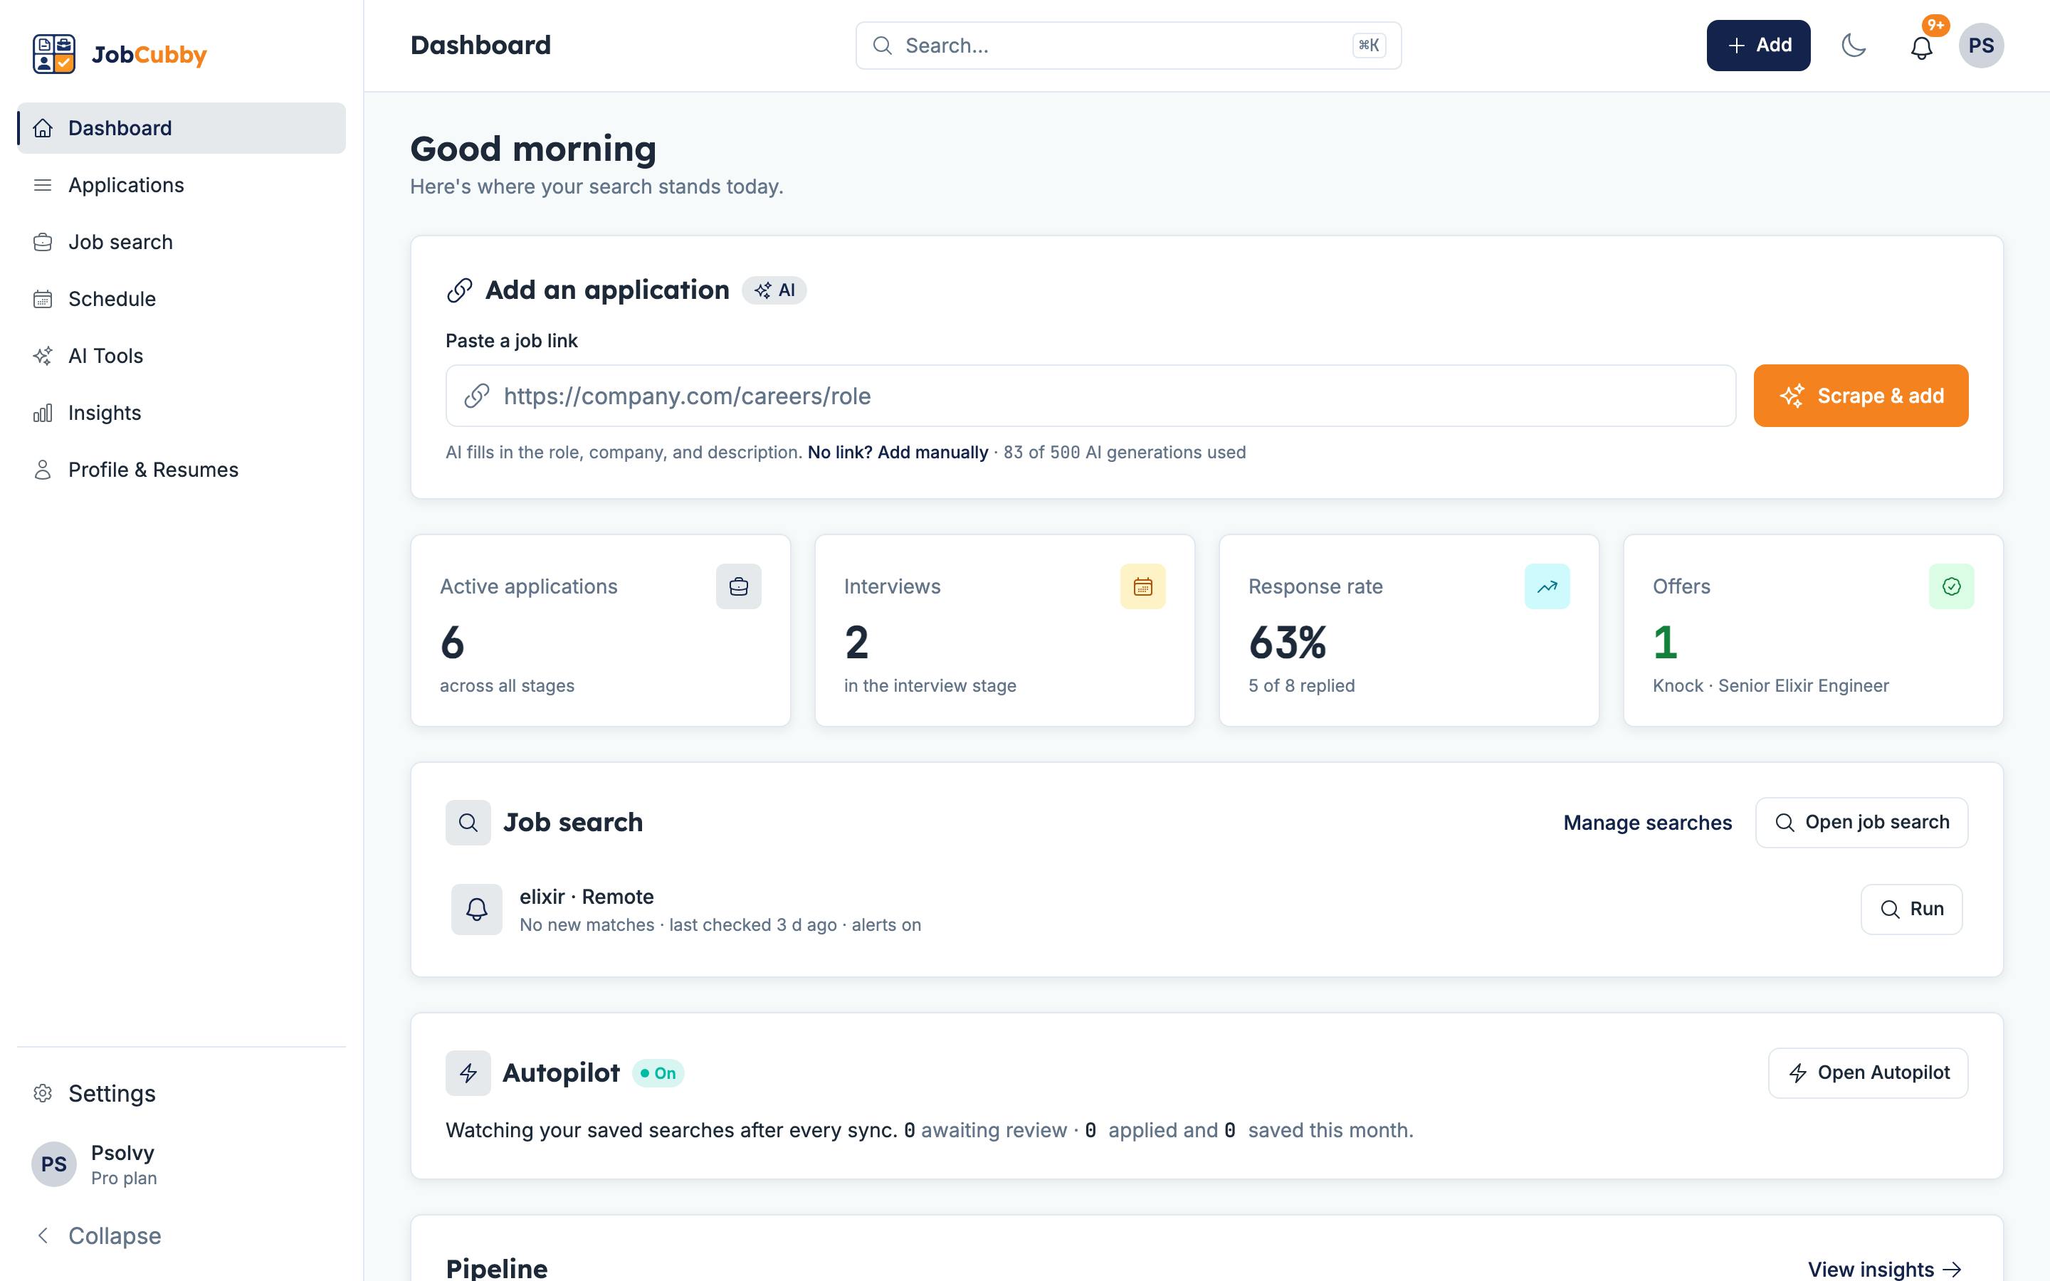Toggle dark mode moon icon
This screenshot has width=2050, height=1281.
pos(1854,46)
